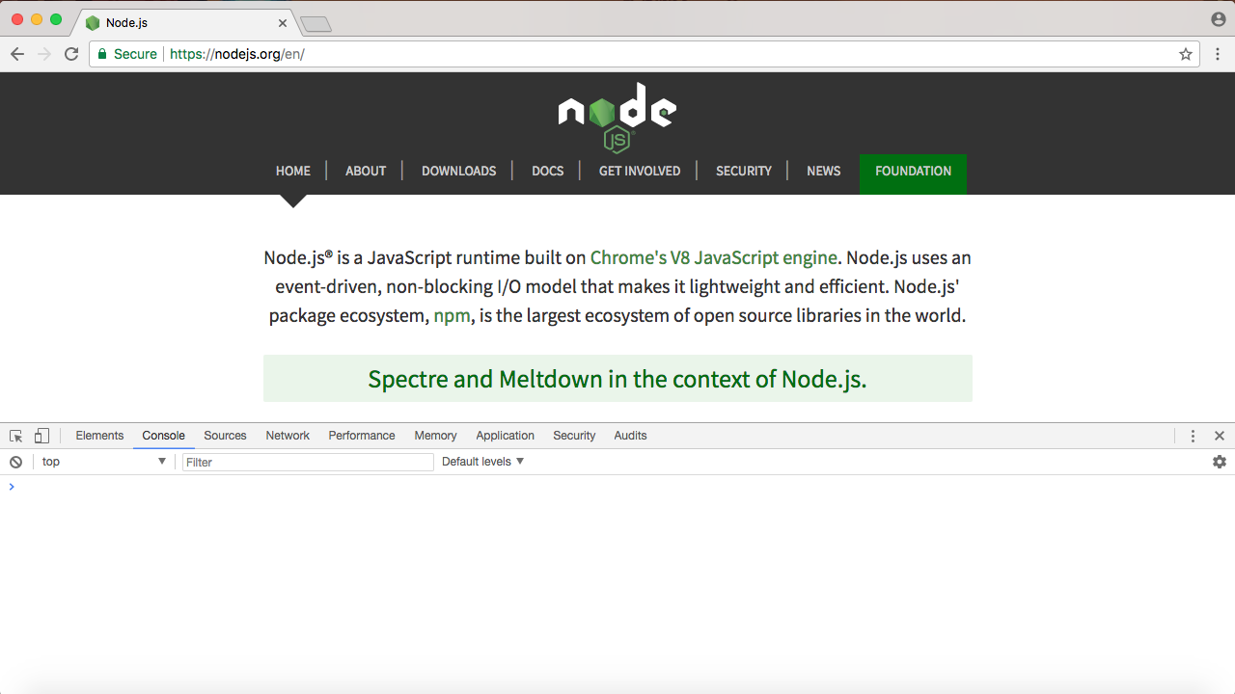The height and width of the screenshot is (694, 1235).
Task: Open the SECURITY nav item
Action: coord(744,171)
